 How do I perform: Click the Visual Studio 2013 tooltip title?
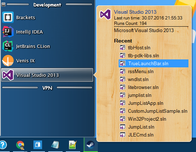[x=135, y=12]
